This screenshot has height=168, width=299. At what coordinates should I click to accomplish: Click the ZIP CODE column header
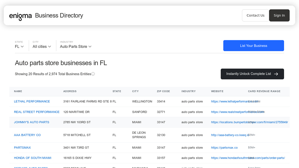pos(163,91)
